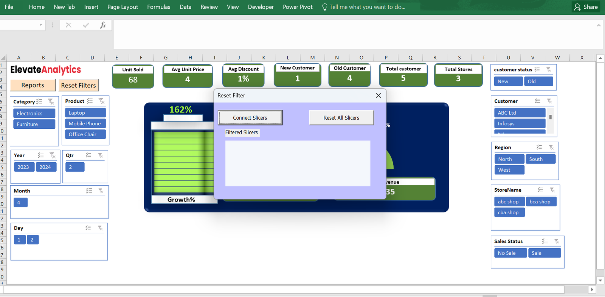Switch to the Power Pivot tab
Image resolution: width=605 pixels, height=297 pixels.
[298, 7]
